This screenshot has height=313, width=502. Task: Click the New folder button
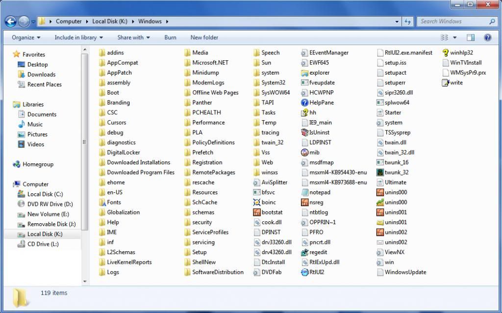tap(204, 37)
